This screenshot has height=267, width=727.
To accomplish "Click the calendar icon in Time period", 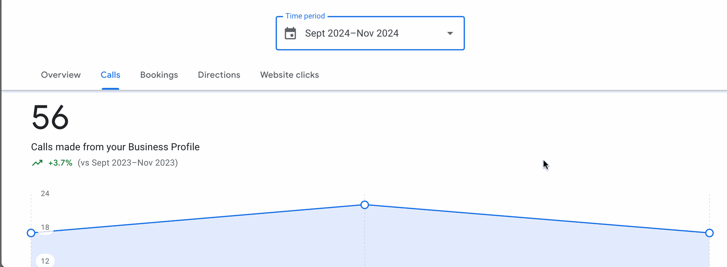I will point(290,33).
